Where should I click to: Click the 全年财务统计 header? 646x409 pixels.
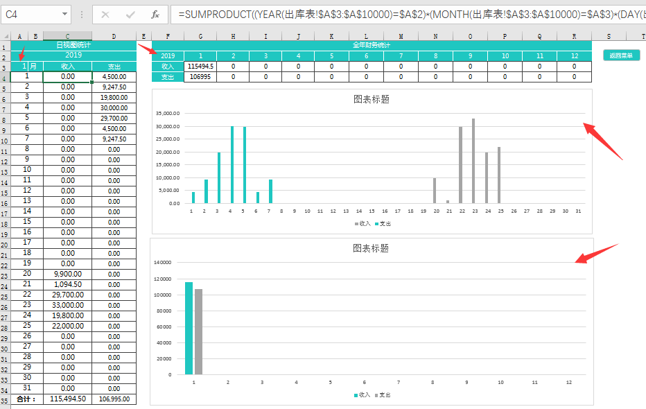372,45
